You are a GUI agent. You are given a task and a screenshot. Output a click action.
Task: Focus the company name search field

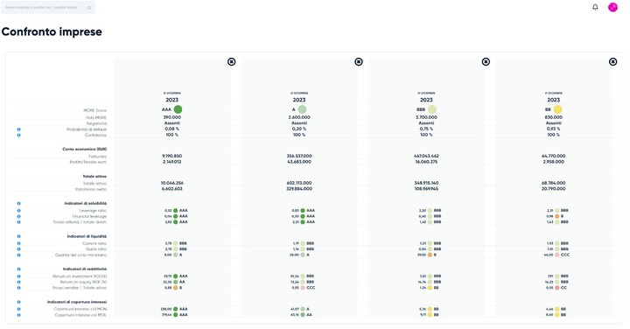(x=48, y=7)
